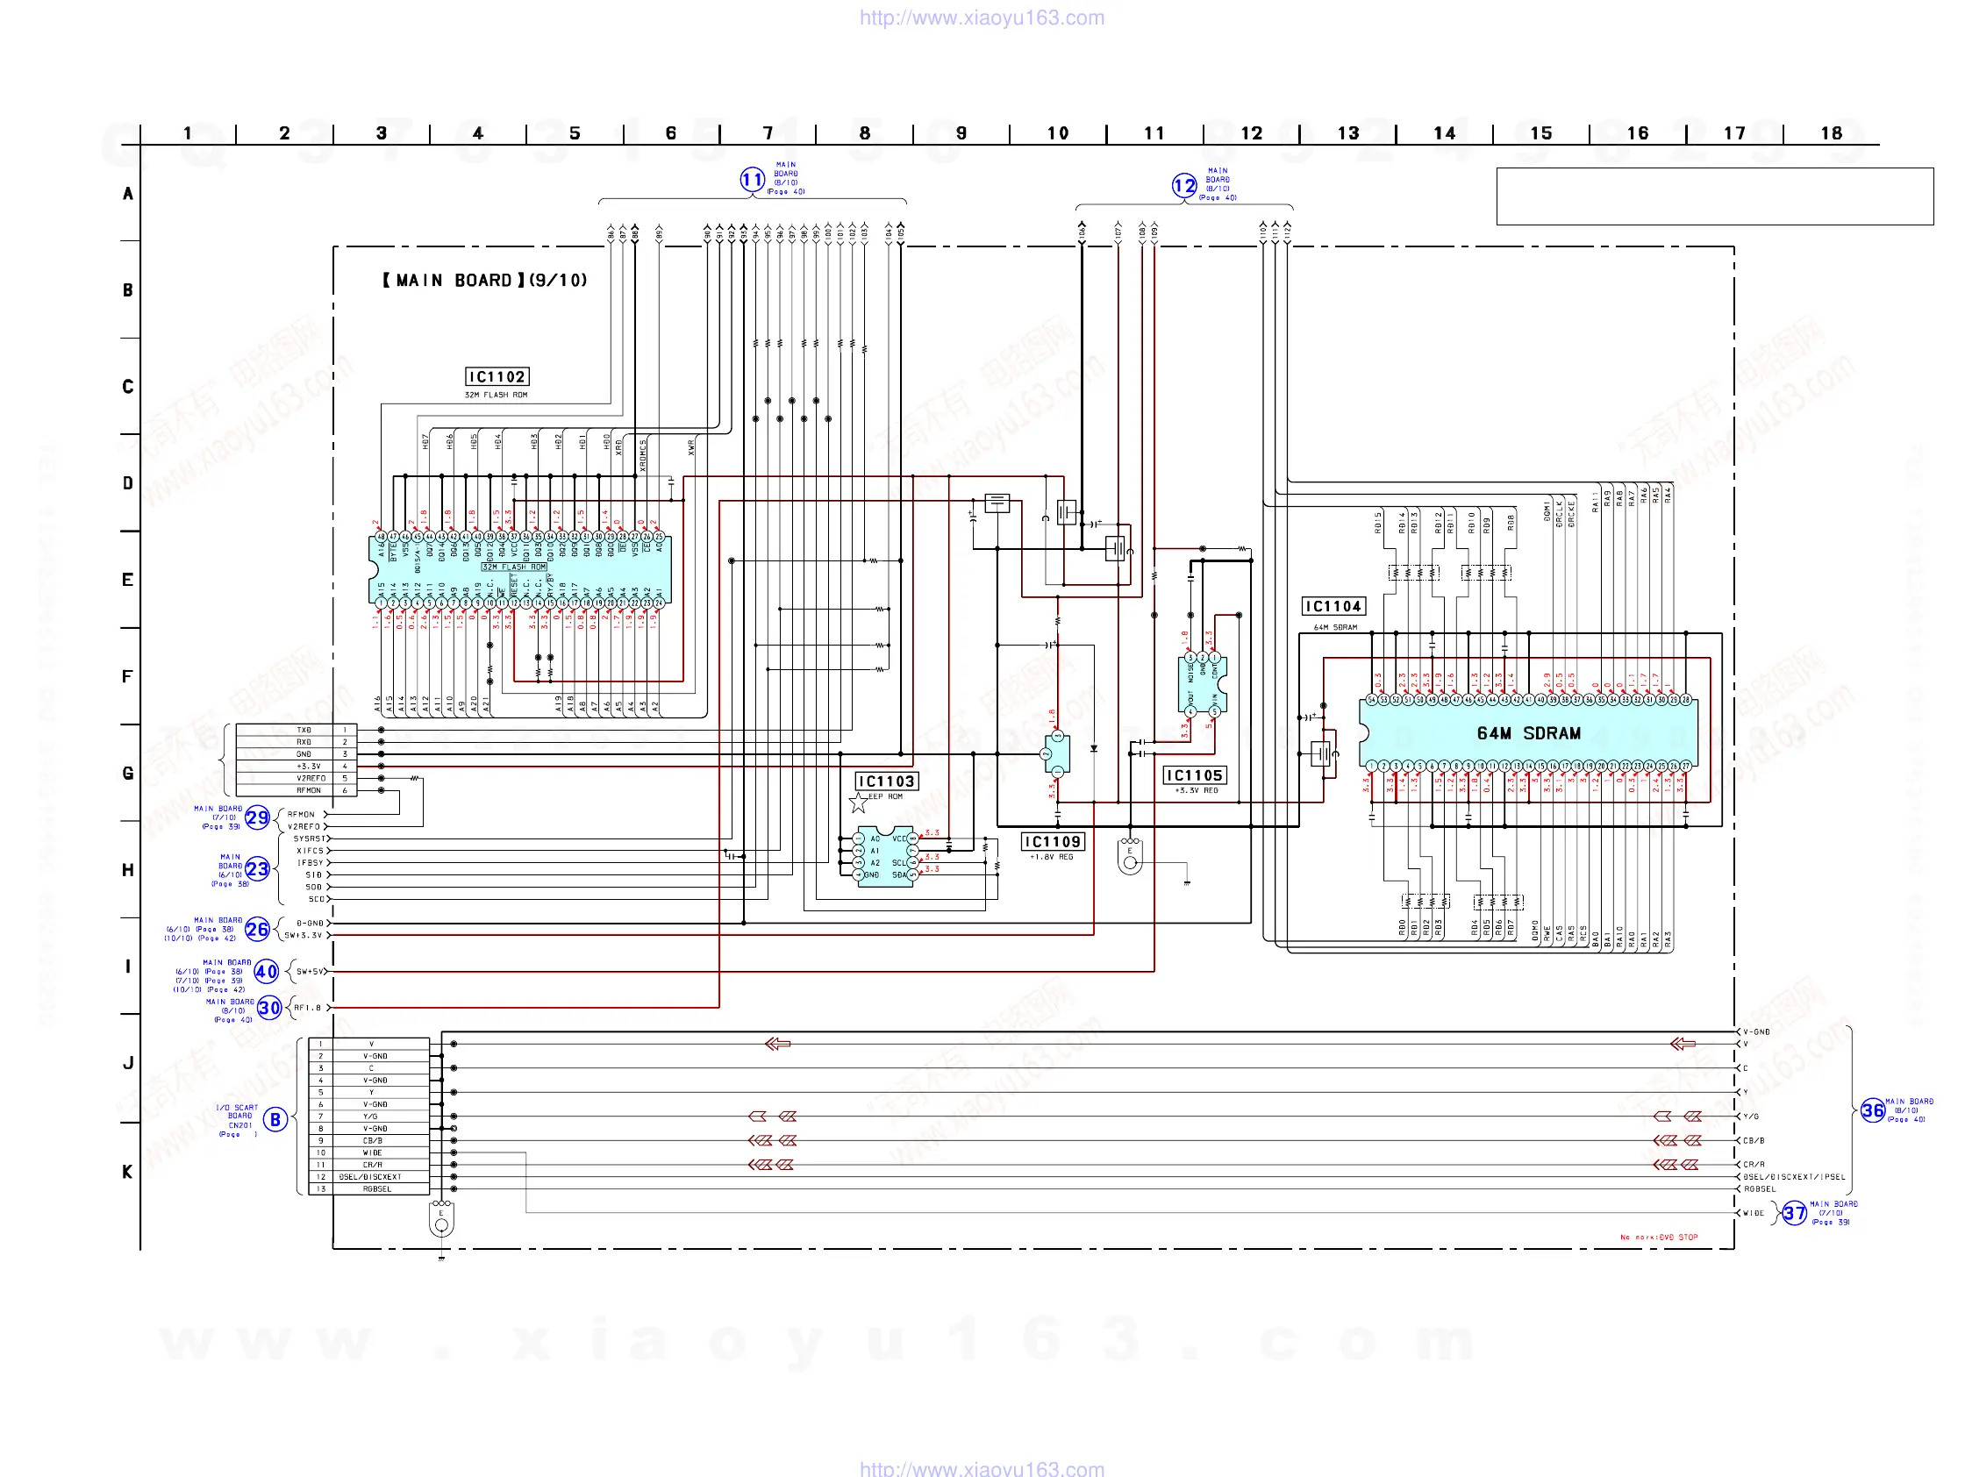Screen dimensions: 1965x1477
Task: Select the circled 30 reference marker
Action: coord(269,1008)
